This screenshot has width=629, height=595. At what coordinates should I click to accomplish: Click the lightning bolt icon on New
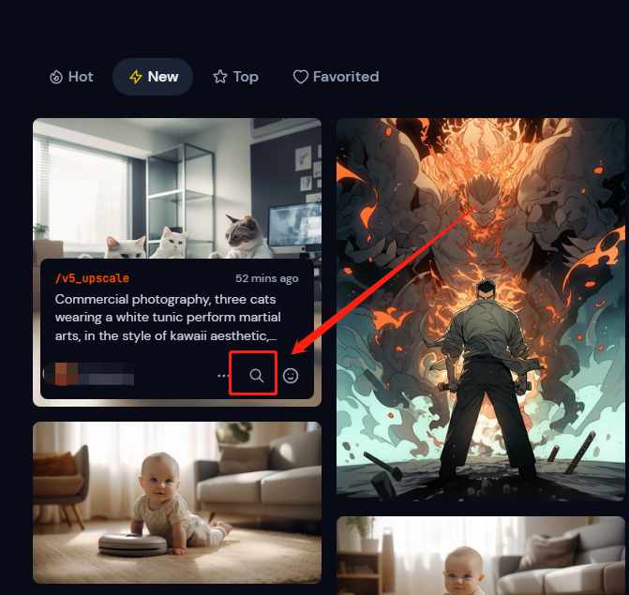click(136, 77)
